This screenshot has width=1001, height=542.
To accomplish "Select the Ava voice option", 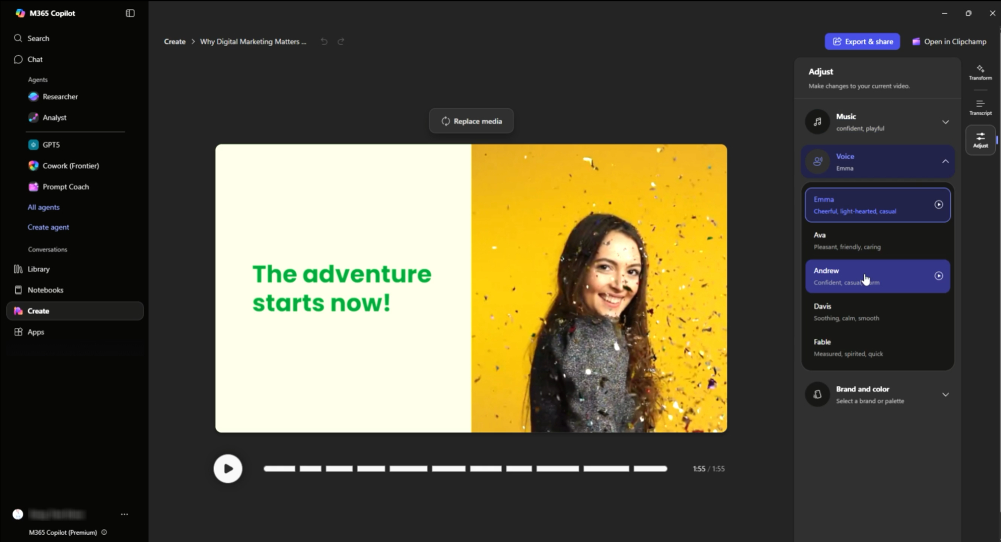I will [x=877, y=240].
